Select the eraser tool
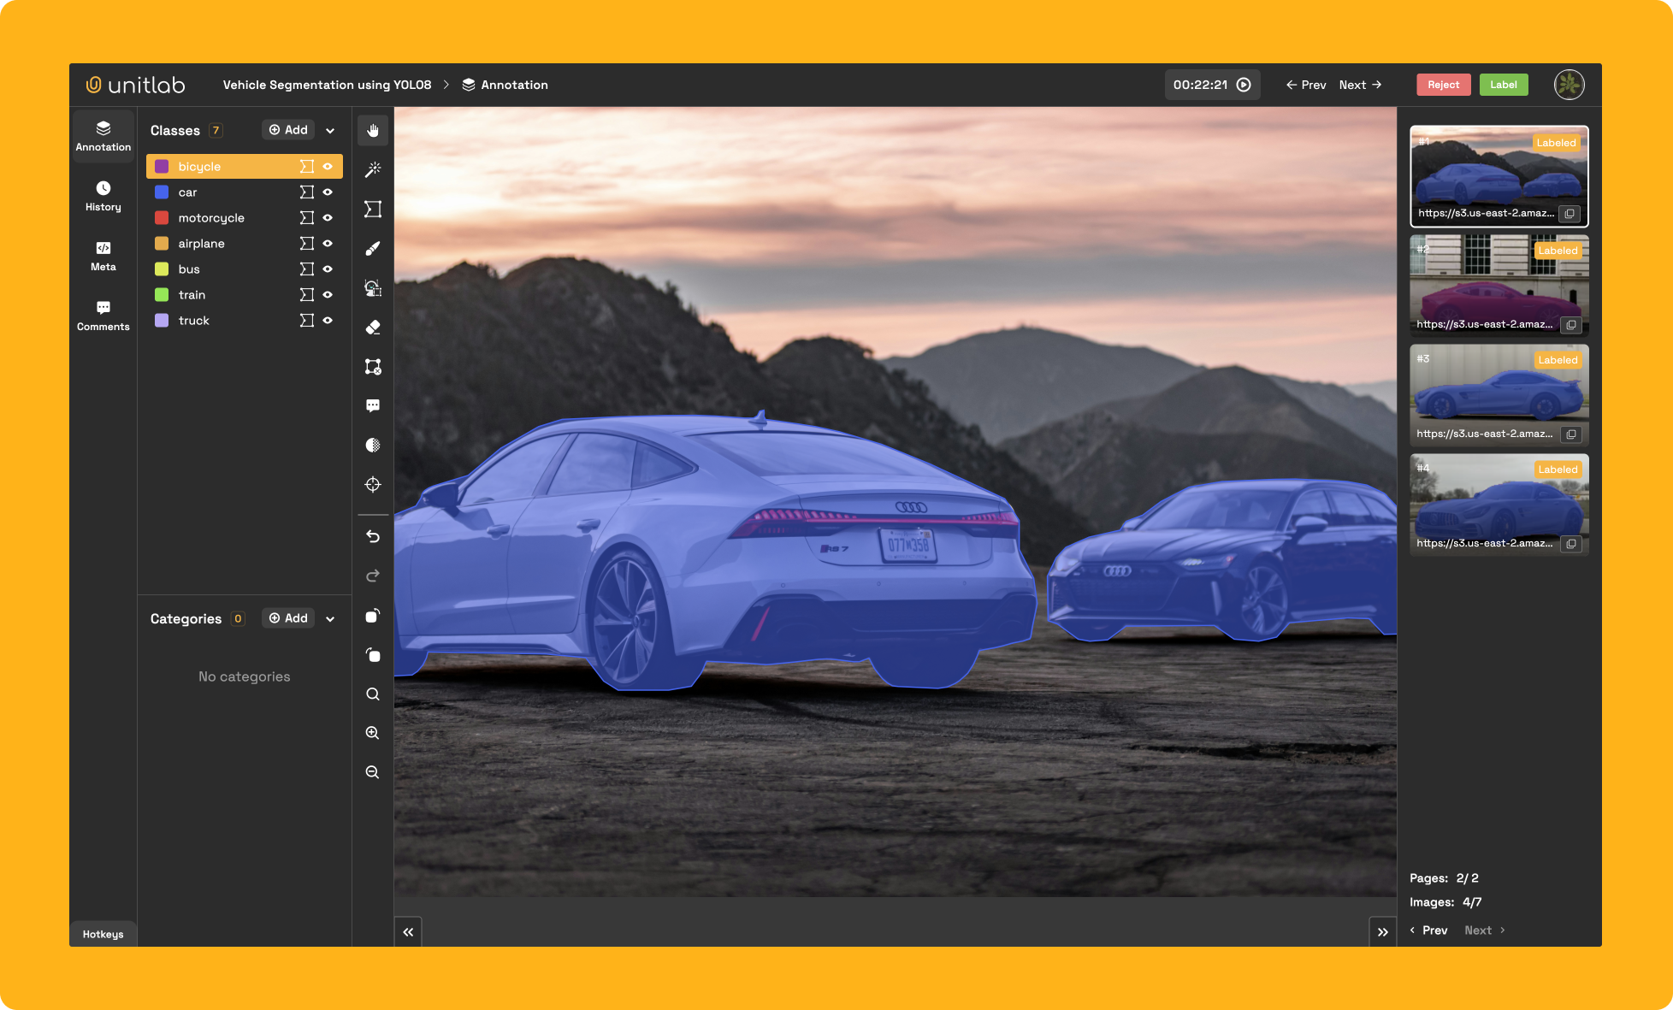Image resolution: width=1673 pixels, height=1010 pixels. 373,328
